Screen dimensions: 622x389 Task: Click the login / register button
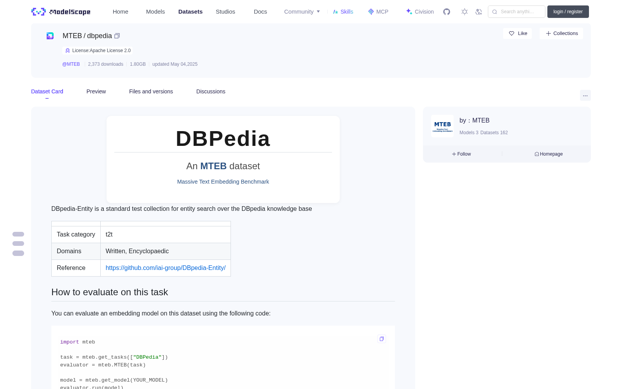point(568,12)
